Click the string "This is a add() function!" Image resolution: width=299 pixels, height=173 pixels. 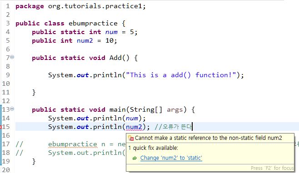click(x=181, y=75)
